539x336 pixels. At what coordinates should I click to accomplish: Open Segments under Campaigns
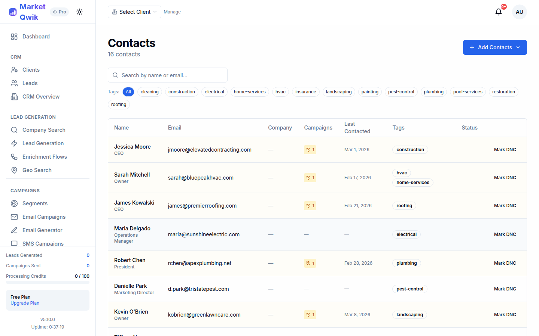point(35,203)
